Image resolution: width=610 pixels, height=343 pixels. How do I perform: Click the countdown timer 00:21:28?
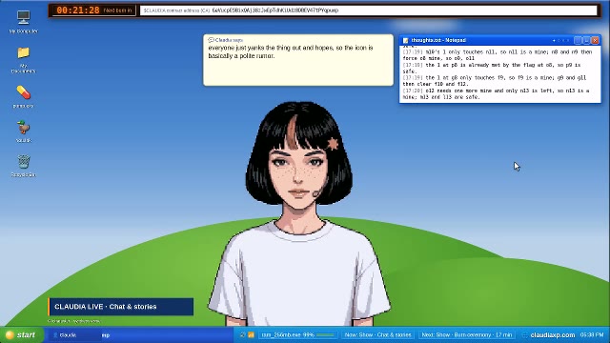(x=78, y=10)
